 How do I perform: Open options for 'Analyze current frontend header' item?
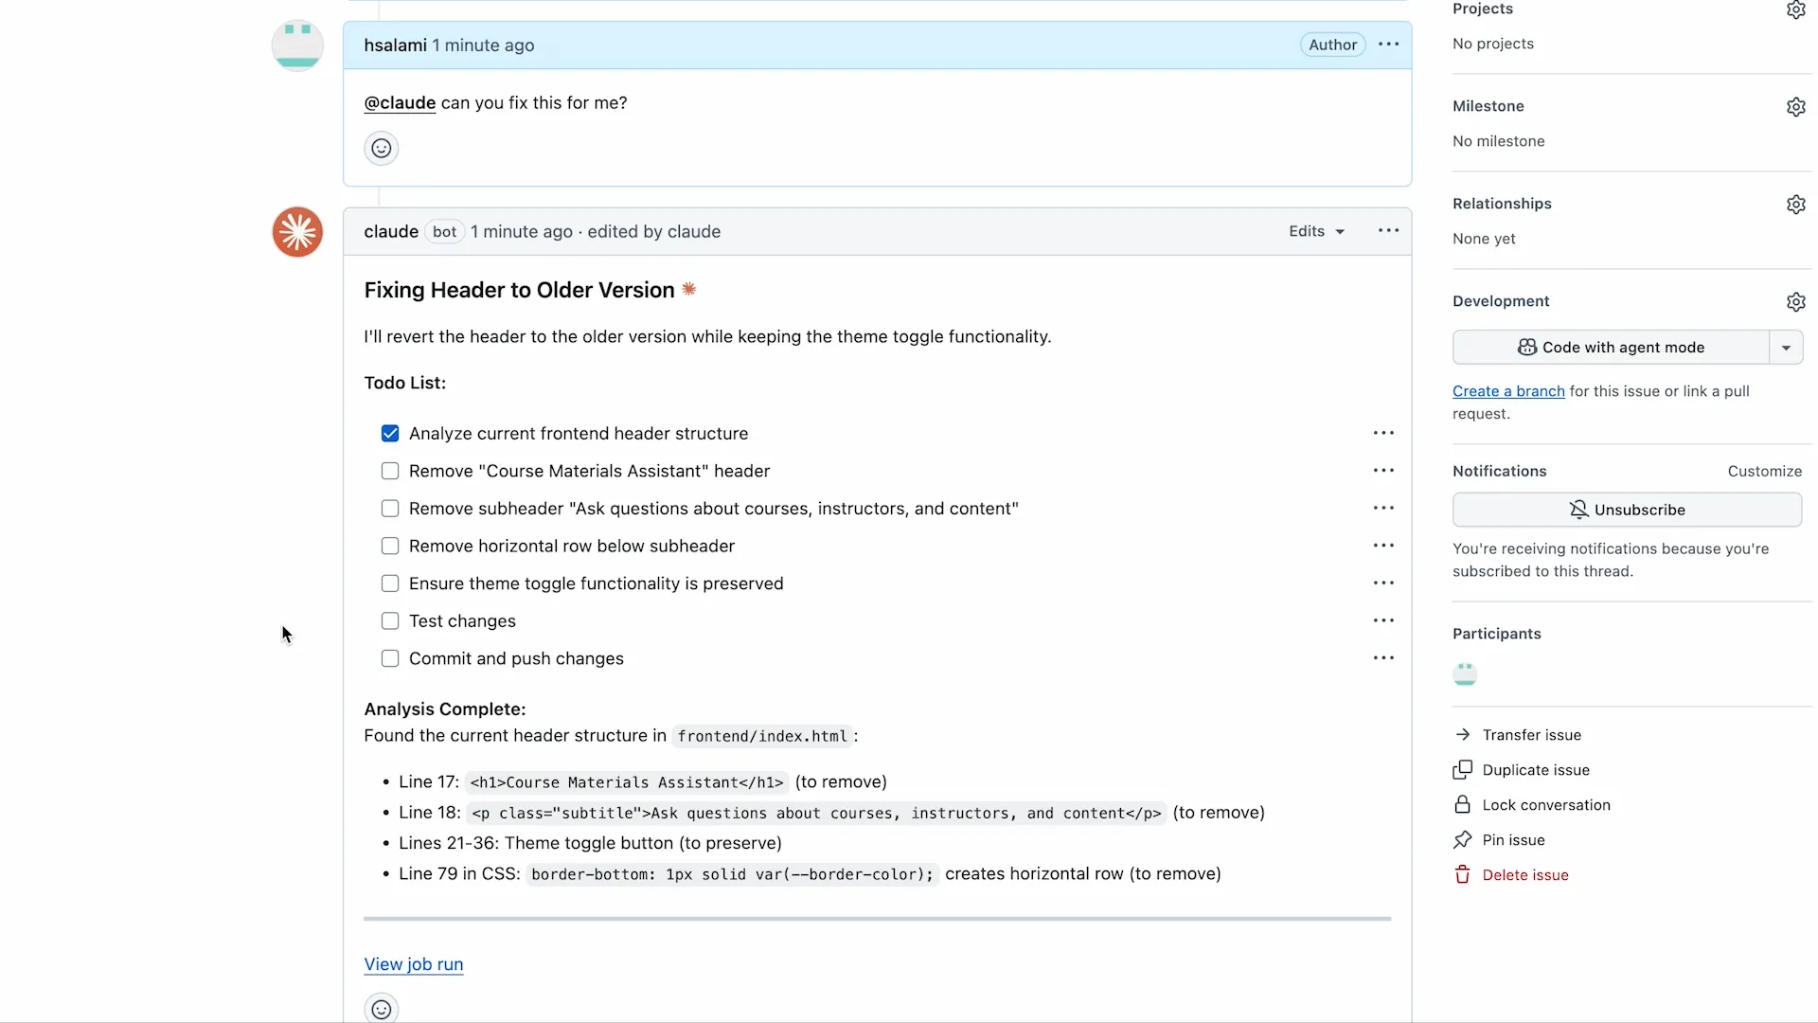point(1383,434)
